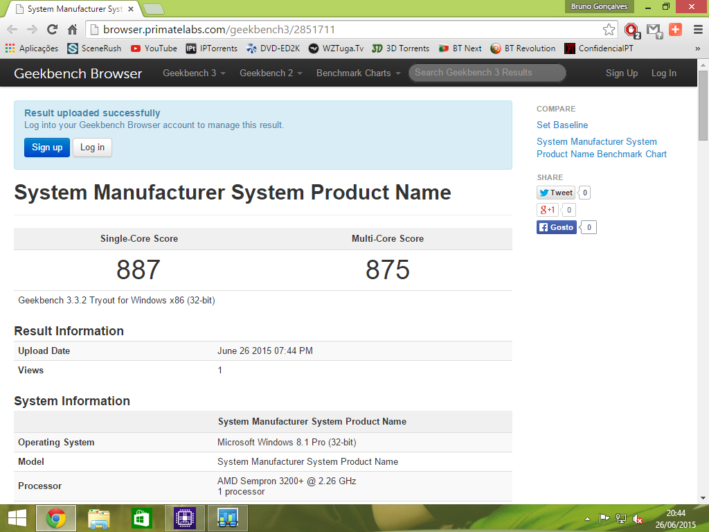Expand the Geekbench 3 dropdown menu

[x=194, y=73]
